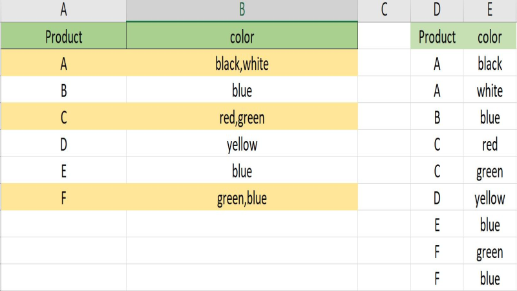517x291 pixels.
Task: Select column D header
Action: 437,10
